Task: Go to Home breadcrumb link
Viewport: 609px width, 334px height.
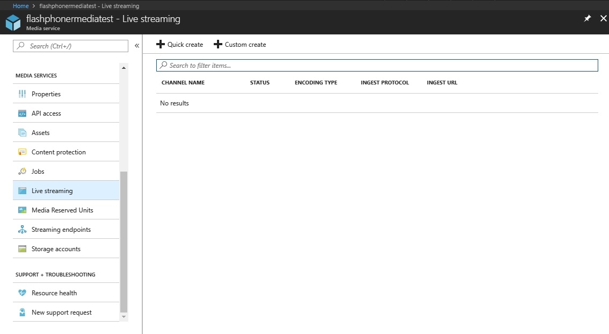Action: coord(20,6)
